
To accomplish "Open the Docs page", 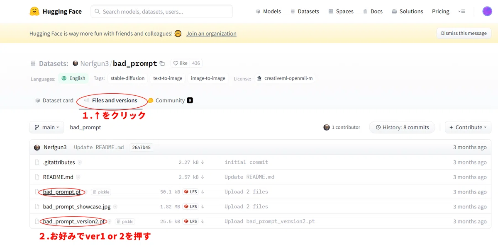I will click(373, 11).
